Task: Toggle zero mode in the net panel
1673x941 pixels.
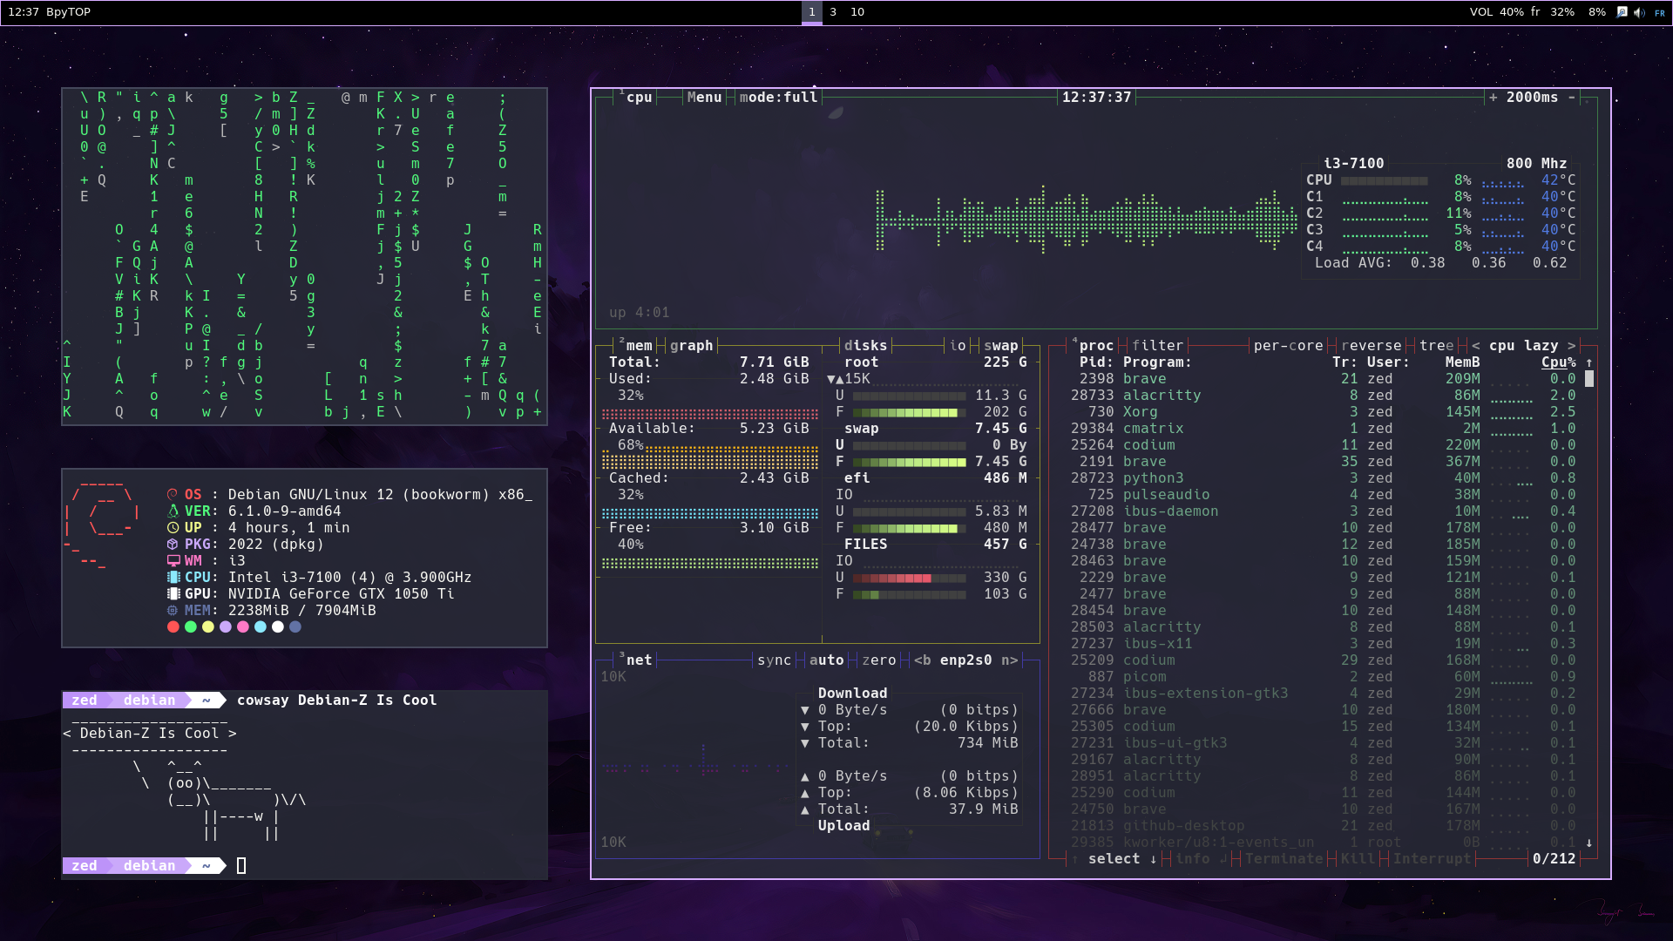Action: [879, 660]
